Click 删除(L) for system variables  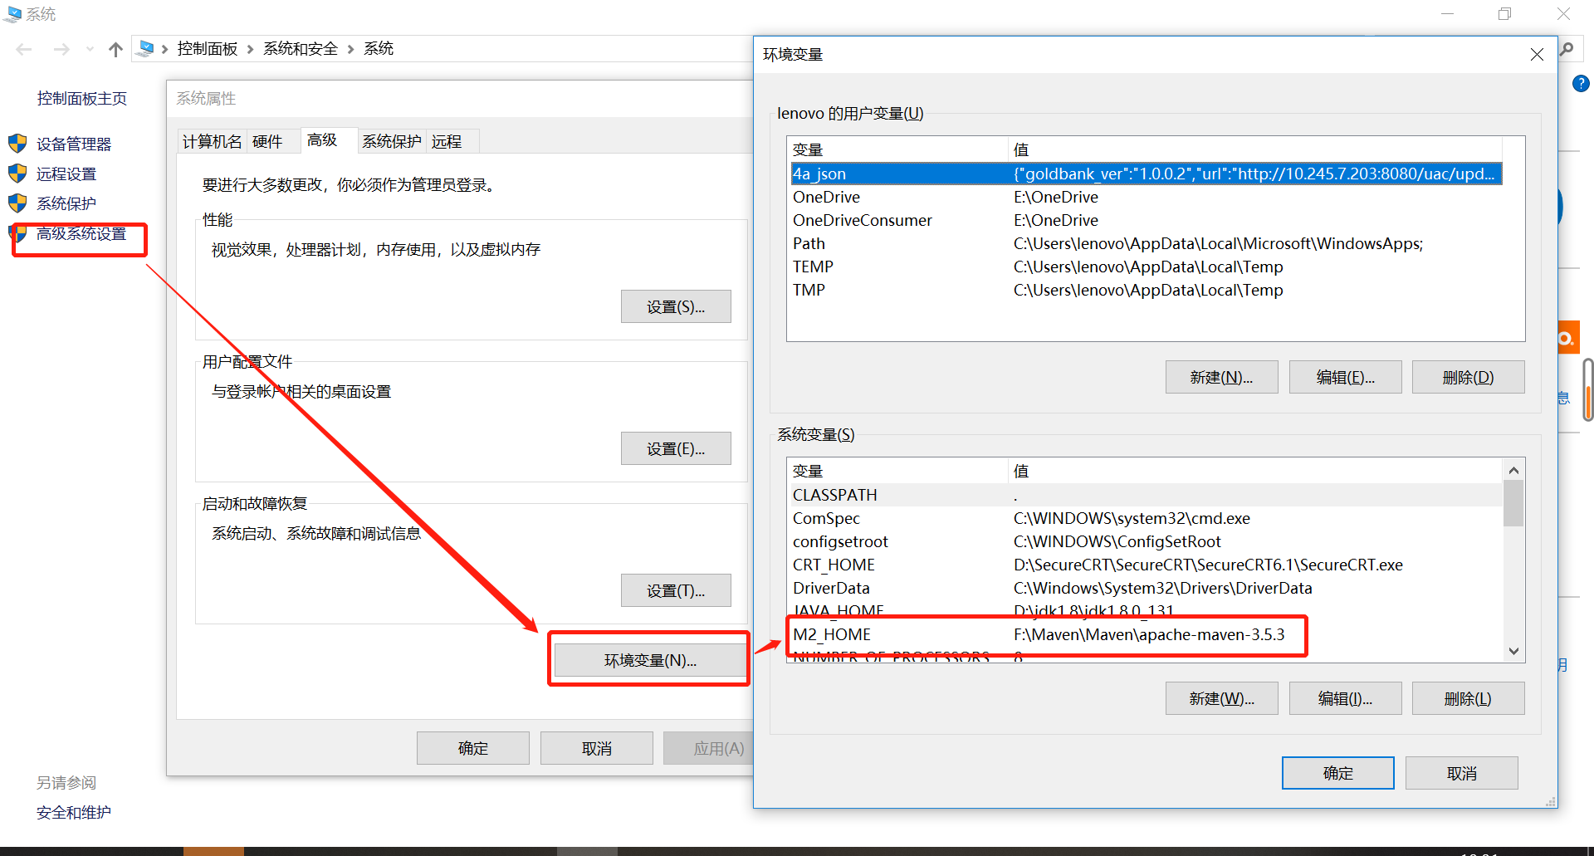click(x=1468, y=698)
